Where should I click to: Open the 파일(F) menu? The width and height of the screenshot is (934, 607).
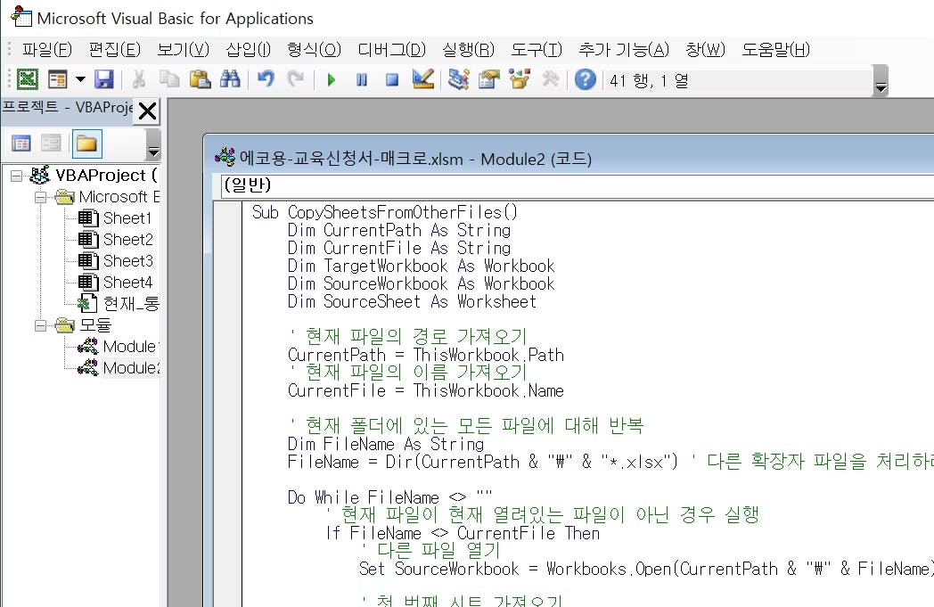(x=47, y=49)
